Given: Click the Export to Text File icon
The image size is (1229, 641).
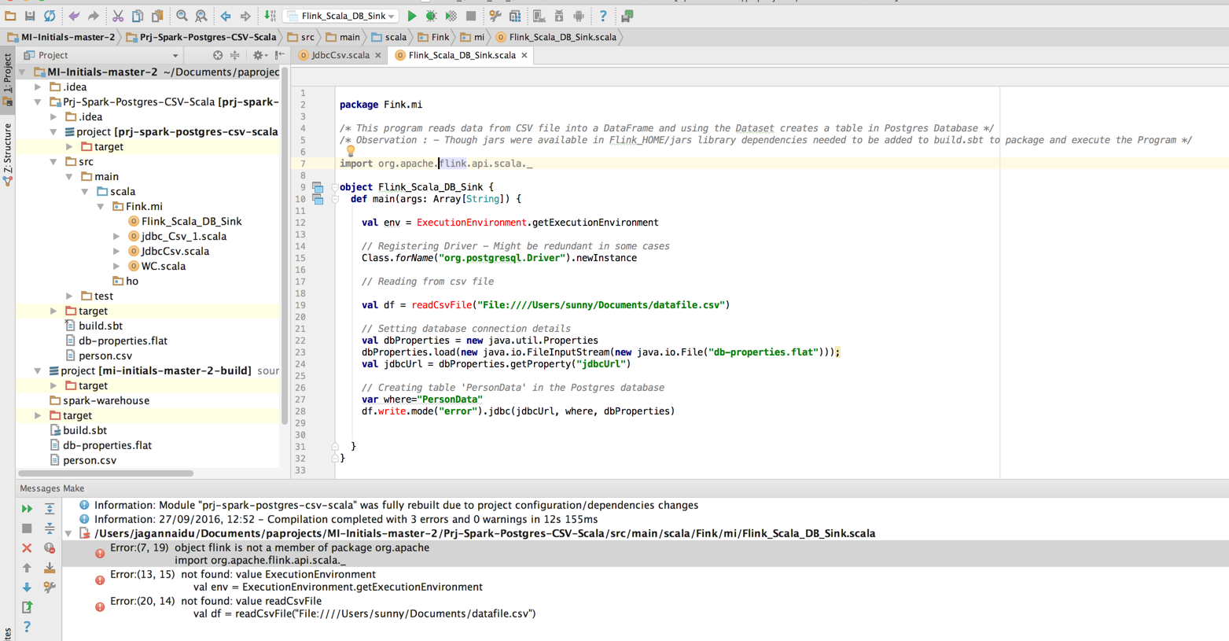Looking at the screenshot, I should (x=27, y=607).
